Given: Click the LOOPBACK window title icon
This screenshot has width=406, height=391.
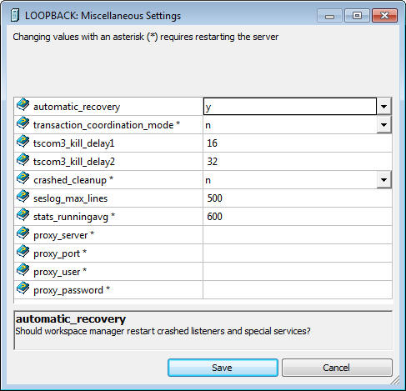Looking at the screenshot, I should click(x=15, y=15).
